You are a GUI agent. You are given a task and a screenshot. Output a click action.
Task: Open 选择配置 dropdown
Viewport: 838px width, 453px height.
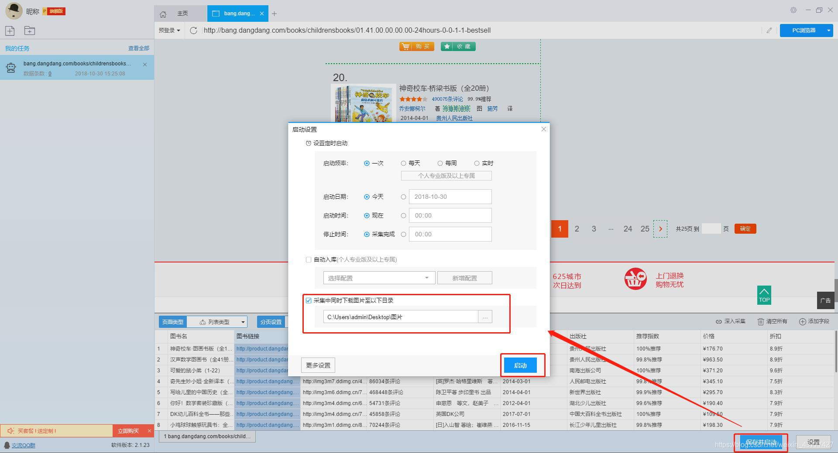tap(379, 278)
